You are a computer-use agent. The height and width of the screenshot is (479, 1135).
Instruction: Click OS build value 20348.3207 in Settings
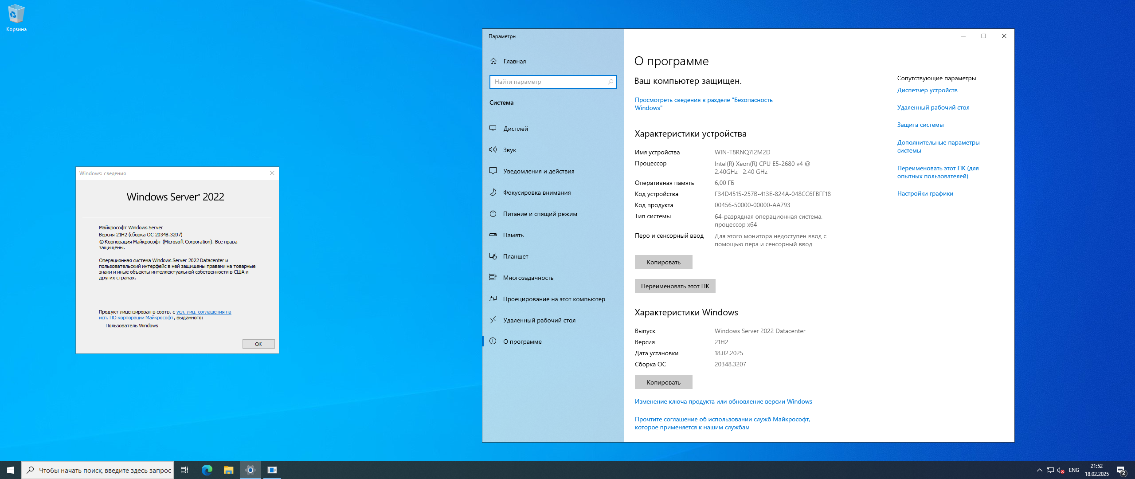coord(730,364)
